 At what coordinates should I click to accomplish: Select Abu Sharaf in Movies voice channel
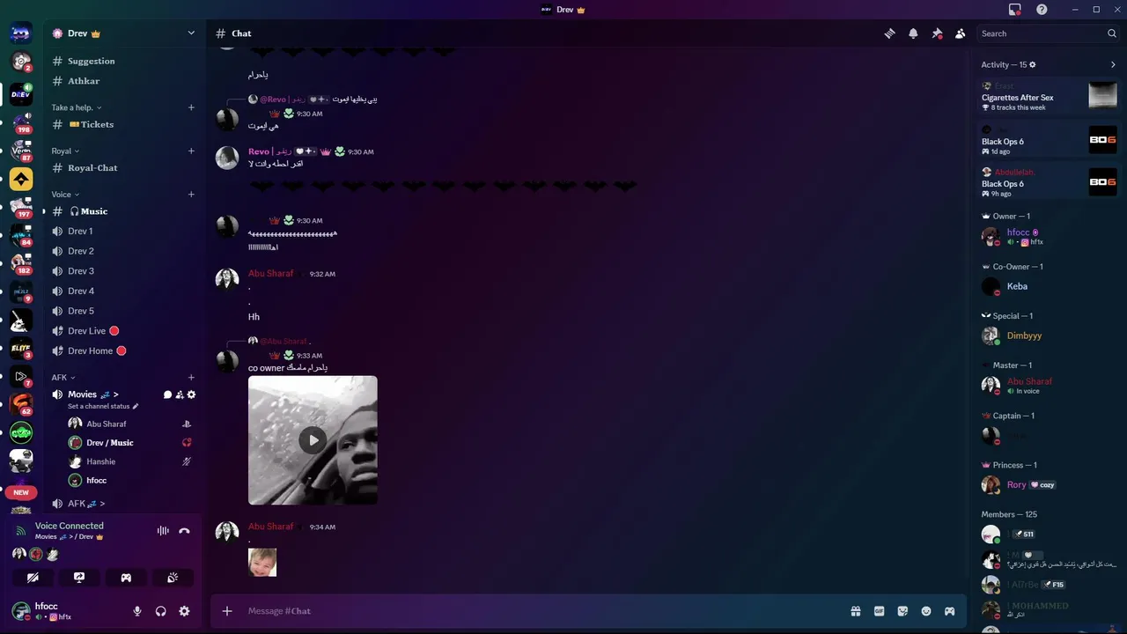coord(130,424)
